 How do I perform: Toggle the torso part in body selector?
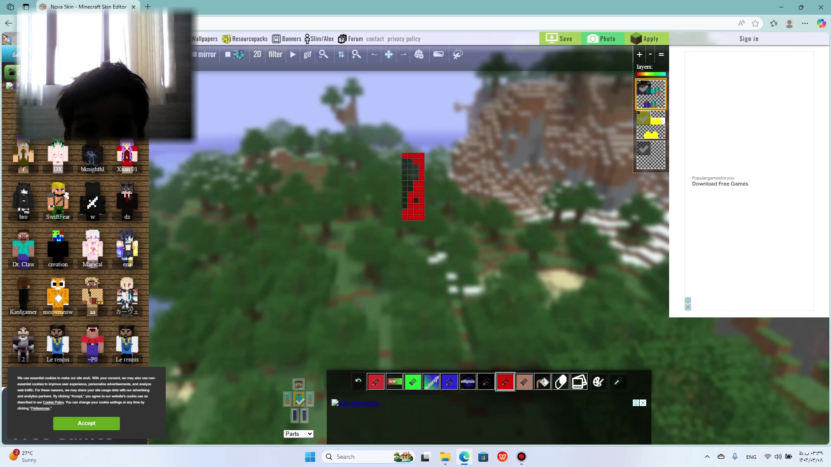coord(299,400)
